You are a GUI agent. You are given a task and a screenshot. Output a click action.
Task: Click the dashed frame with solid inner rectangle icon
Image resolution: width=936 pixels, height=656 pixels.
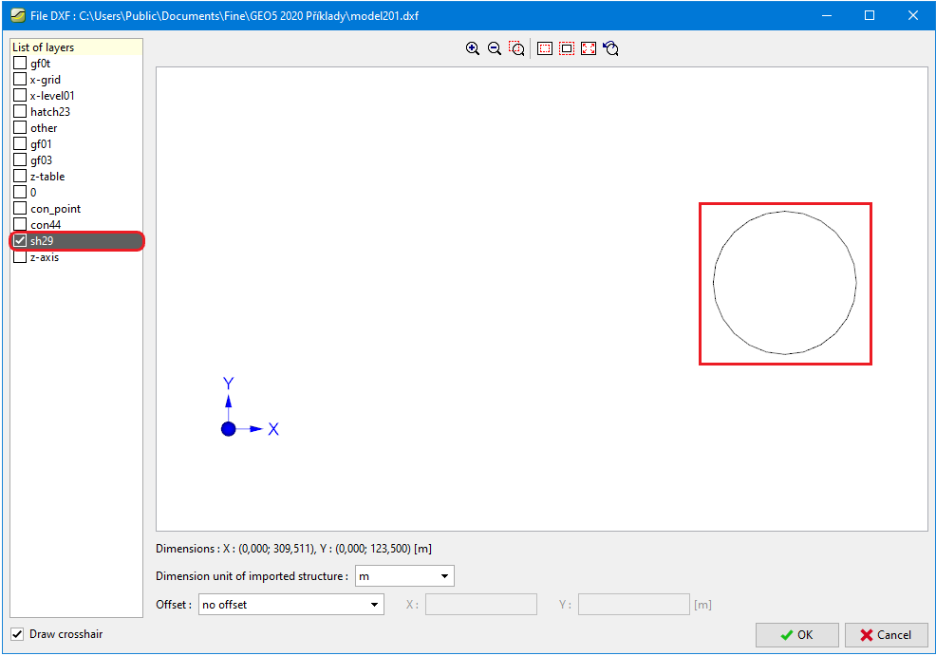click(x=567, y=48)
